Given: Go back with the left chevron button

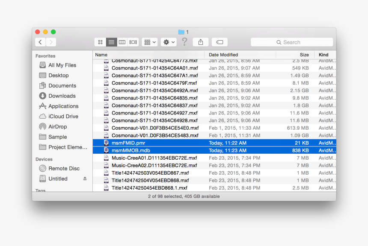Looking at the screenshot, I should (40, 42).
